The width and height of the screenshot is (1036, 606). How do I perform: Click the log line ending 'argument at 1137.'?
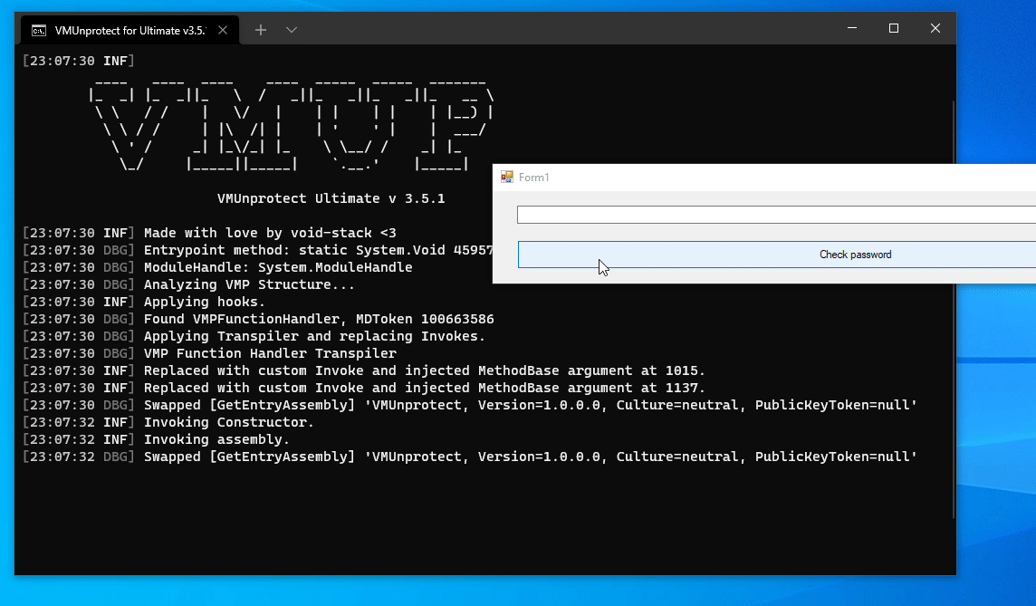coord(364,388)
